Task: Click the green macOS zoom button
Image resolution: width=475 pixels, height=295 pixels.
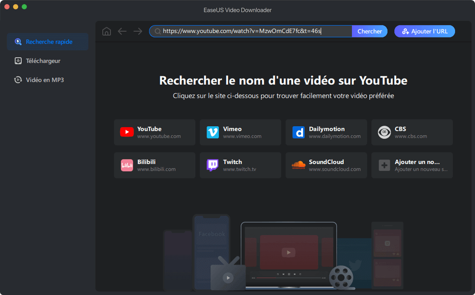Action: [24, 8]
